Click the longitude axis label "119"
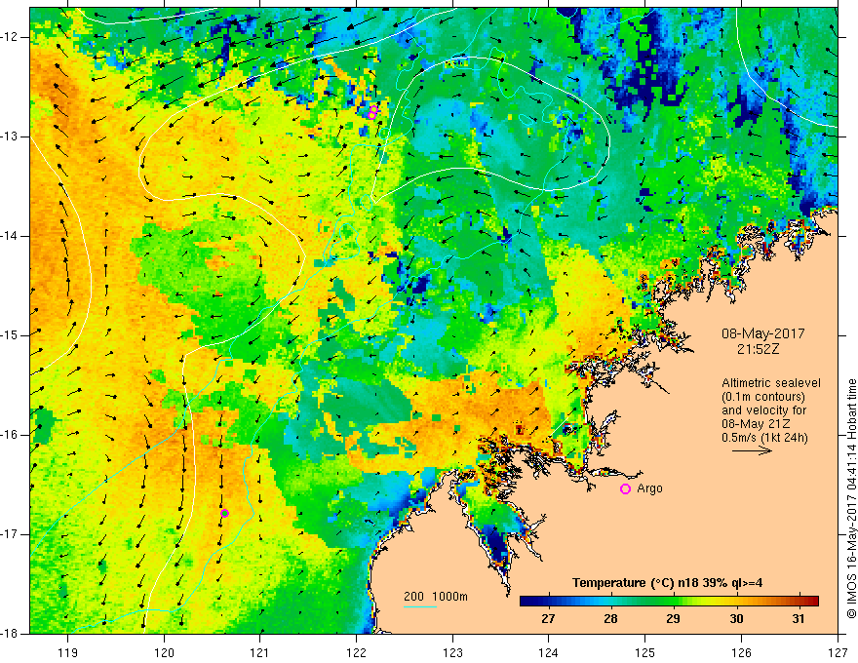The height and width of the screenshot is (663, 858). pyautogui.click(x=68, y=652)
